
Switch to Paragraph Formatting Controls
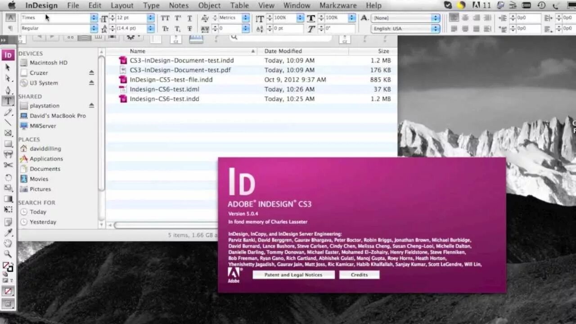coord(11,28)
